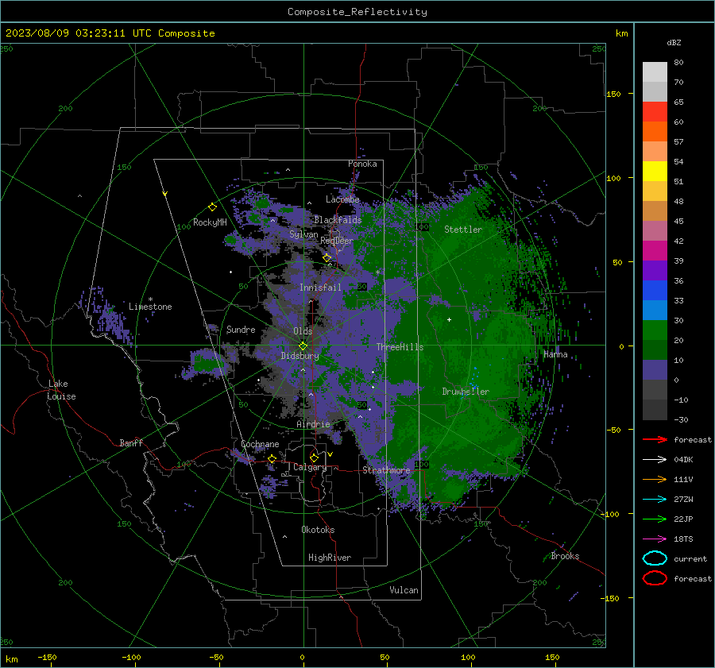The width and height of the screenshot is (715, 668).
Task: Click the red 65-60 dBZ swatch
Action: [655, 112]
